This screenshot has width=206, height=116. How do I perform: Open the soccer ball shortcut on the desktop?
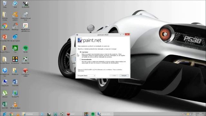(25, 60)
